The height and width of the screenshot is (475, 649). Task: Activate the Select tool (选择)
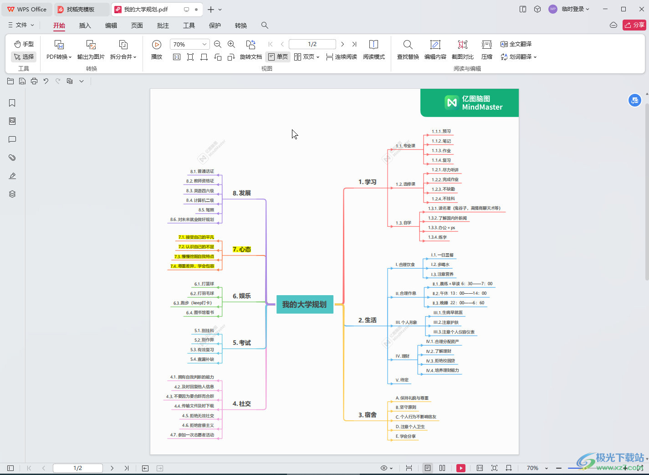(24, 57)
